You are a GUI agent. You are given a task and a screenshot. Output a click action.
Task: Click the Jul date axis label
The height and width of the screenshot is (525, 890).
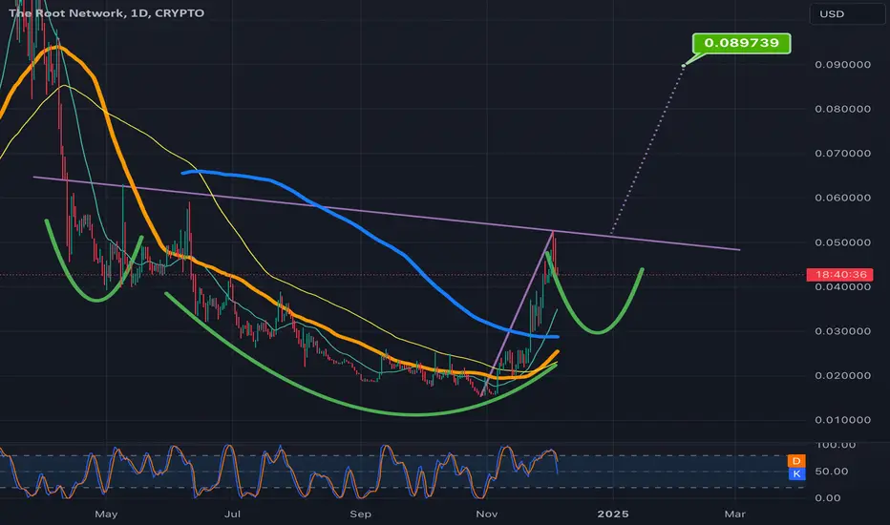(x=232, y=514)
